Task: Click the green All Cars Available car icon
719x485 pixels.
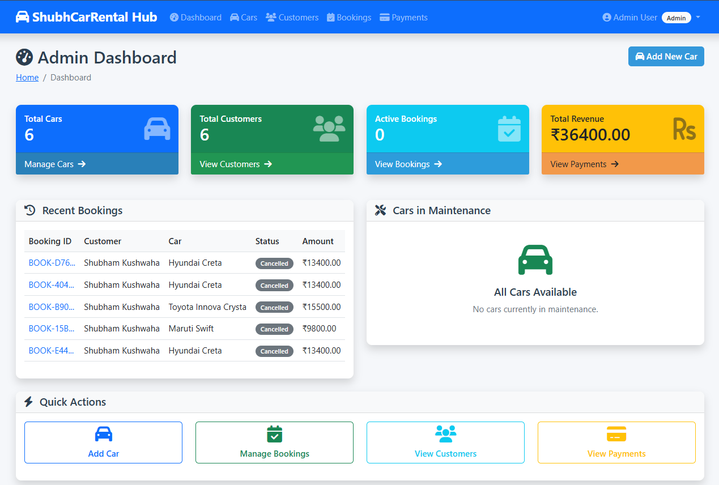Action: point(535,259)
